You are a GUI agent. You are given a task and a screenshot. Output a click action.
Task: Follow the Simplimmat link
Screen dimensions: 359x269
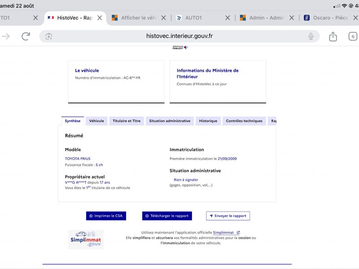(226, 232)
